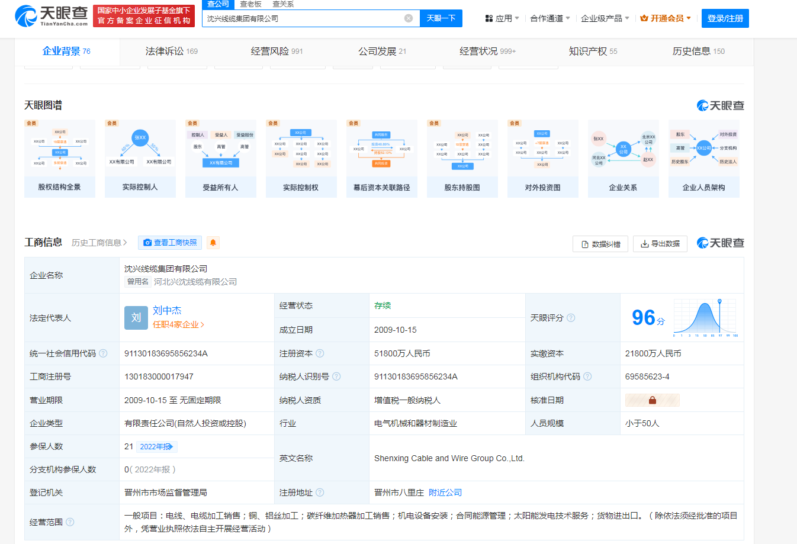Screen dimensions: 797x544
Task: Click the paid-in capital 21800万人民币
Action: pos(653,353)
